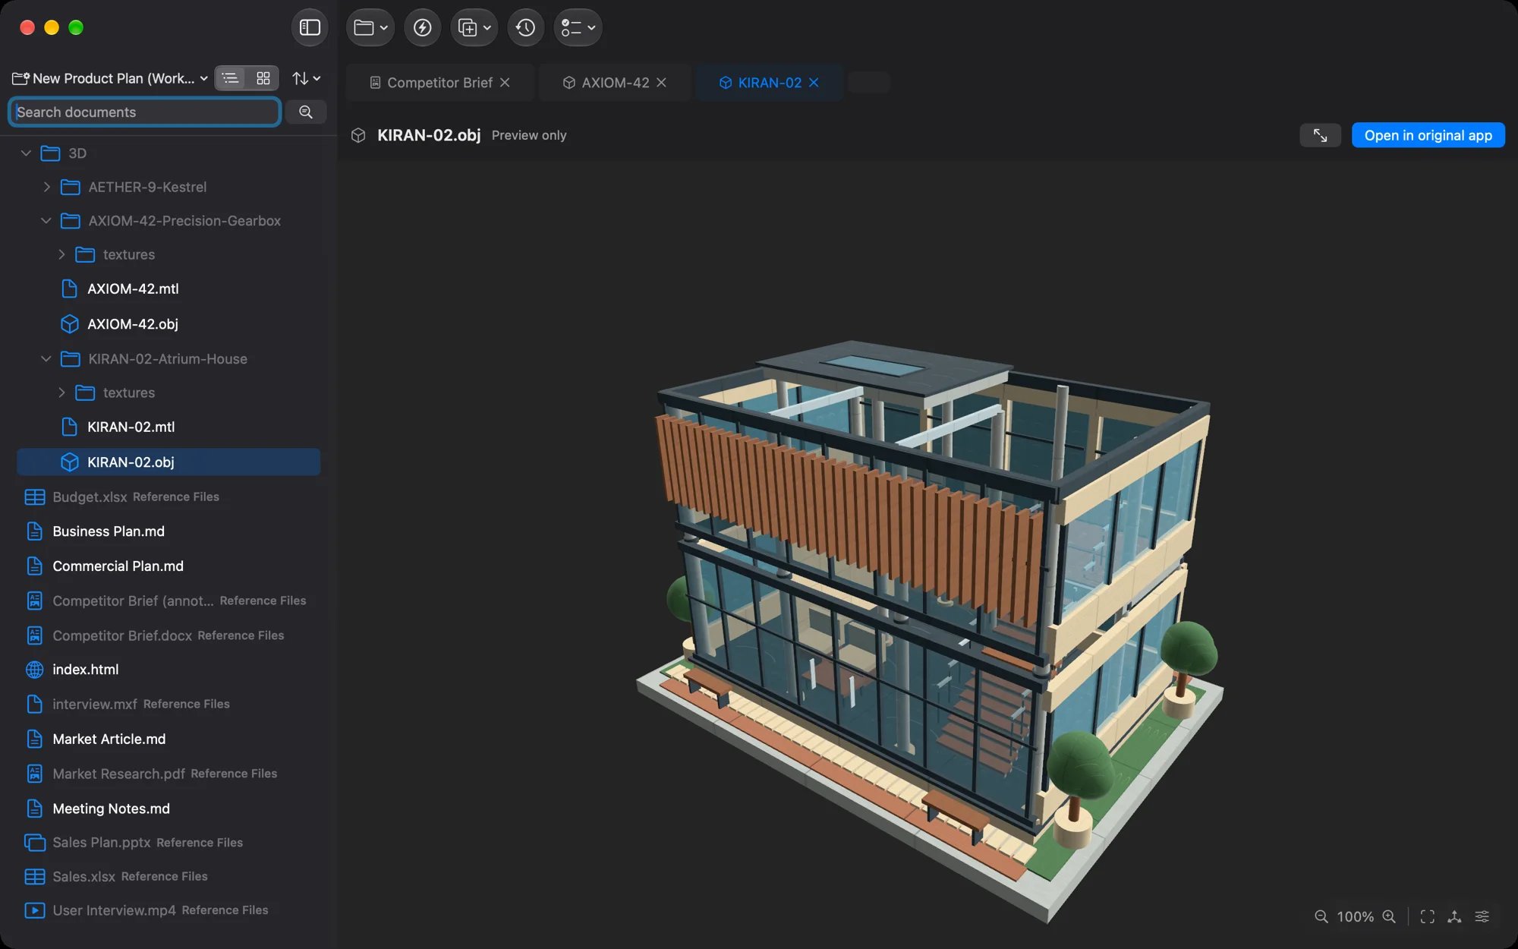Switch to grid view mode
Image resolution: width=1518 pixels, height=949 pixels.
pyautogui.click(x=263, y=78)
